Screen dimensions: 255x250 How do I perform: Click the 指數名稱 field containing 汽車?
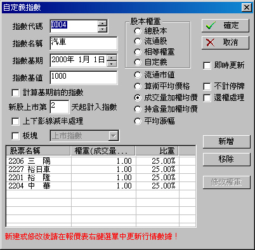pyautogui.click(x=84, y=43)
